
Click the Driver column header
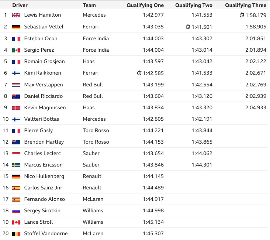[x=20, y=5]
